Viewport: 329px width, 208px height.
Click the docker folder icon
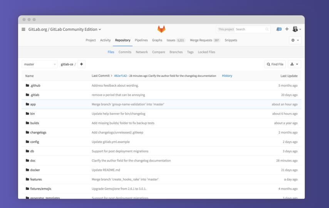point(27,170)
